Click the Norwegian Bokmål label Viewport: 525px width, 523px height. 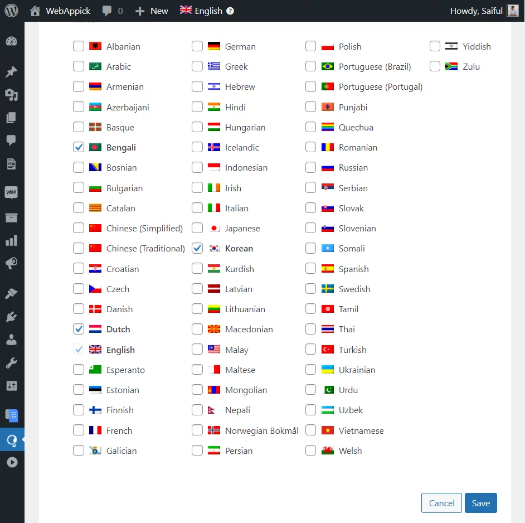(x=262, y=430)
